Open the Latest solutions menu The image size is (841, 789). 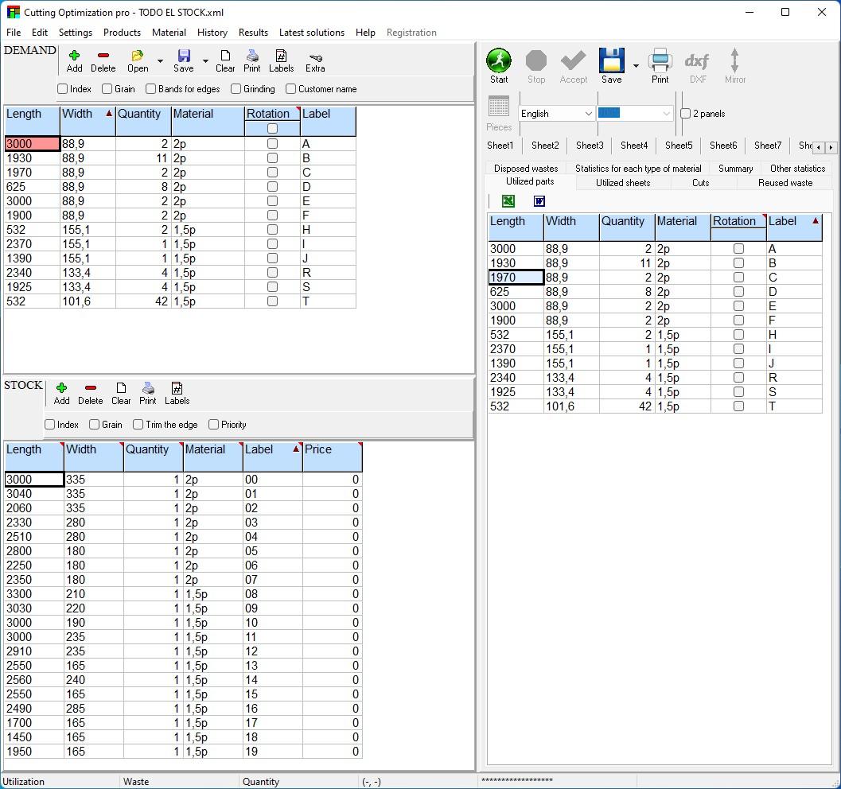pos(311,33)
